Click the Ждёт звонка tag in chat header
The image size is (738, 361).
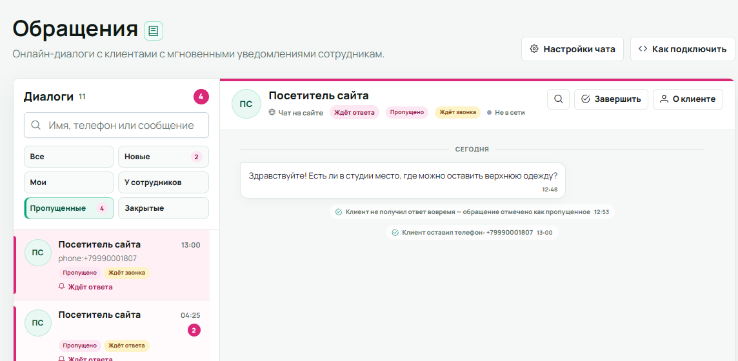click(x=457, y=112)
